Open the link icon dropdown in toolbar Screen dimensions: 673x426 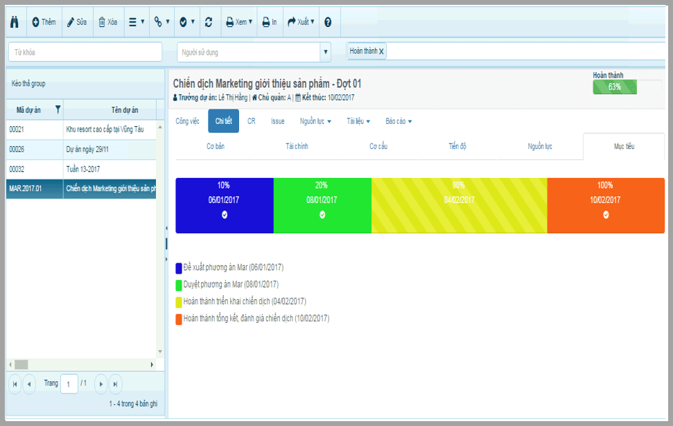[161, 22]
